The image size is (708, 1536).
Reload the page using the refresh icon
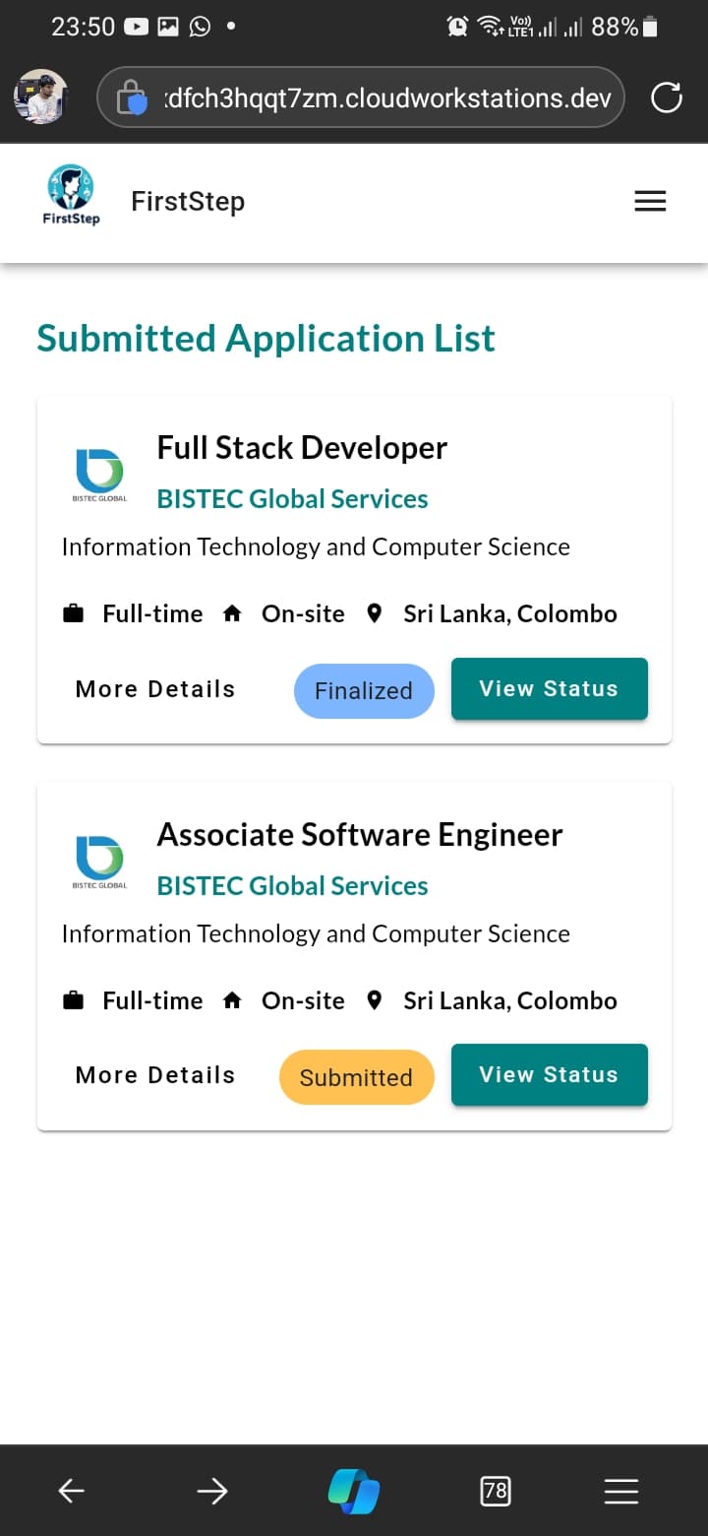coord(667,97)
